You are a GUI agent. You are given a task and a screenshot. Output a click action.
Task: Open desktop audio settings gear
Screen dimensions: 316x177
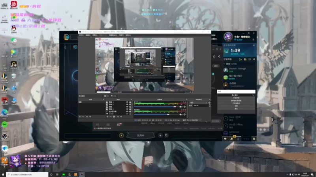(184, 107)
